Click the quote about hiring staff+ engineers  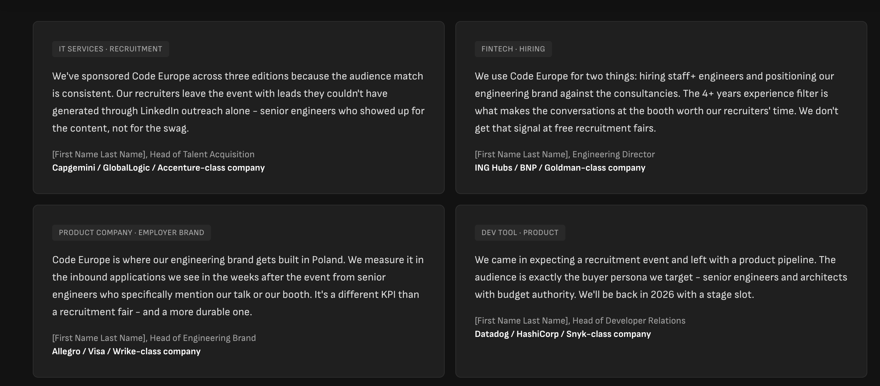click(657, 102)
